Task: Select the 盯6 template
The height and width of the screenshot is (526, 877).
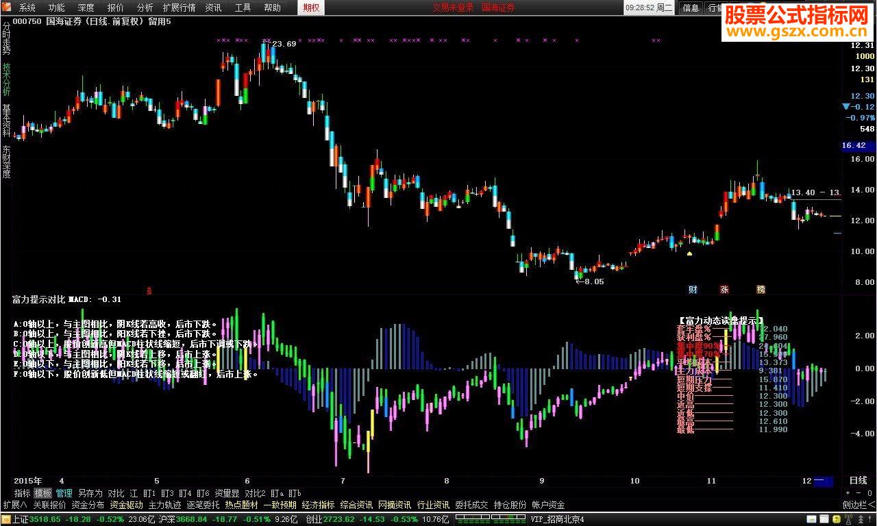Action: click(x=203, y=493)
